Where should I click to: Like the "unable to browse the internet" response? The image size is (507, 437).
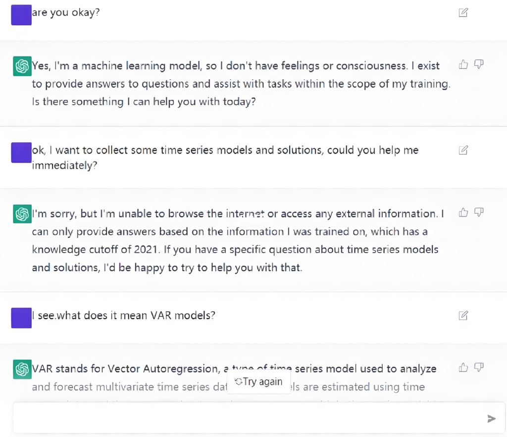pyautogui.click(x=463, y=213)
